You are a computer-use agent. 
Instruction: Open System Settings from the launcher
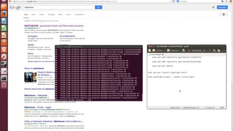pos(4,57)
